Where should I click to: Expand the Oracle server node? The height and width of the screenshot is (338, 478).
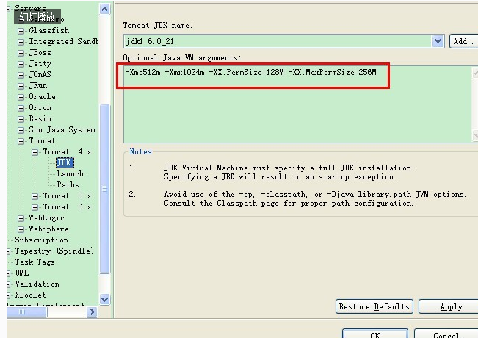point(21,97)
